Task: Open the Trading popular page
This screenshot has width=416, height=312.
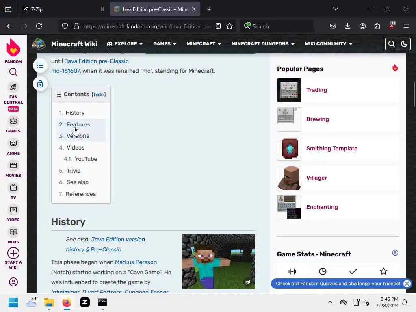Action: click(316, 90)
